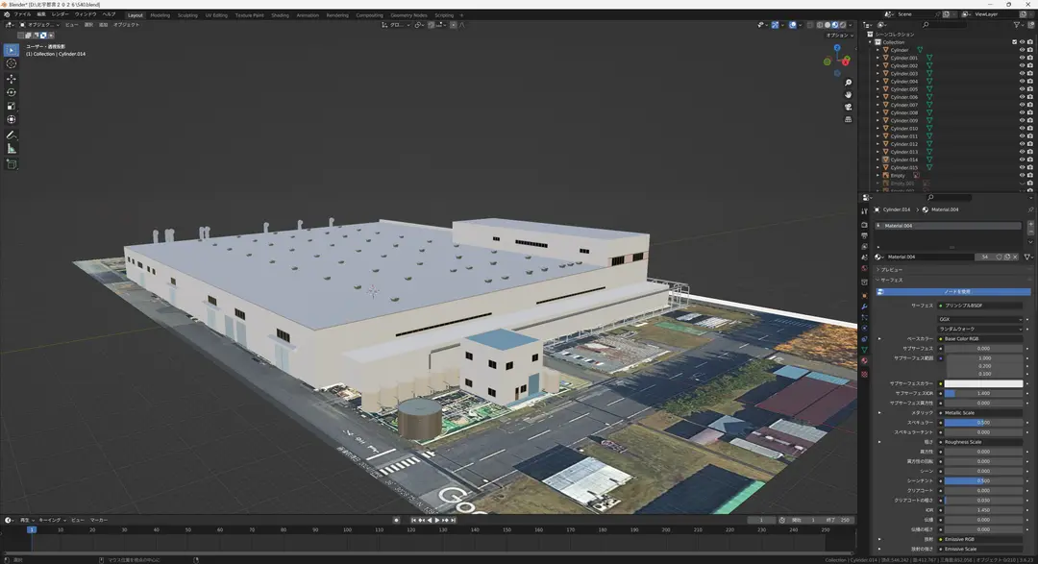Enable X-ray toggle in viewport header
This screenshot has width=1038, height=564.
point(810,25)
